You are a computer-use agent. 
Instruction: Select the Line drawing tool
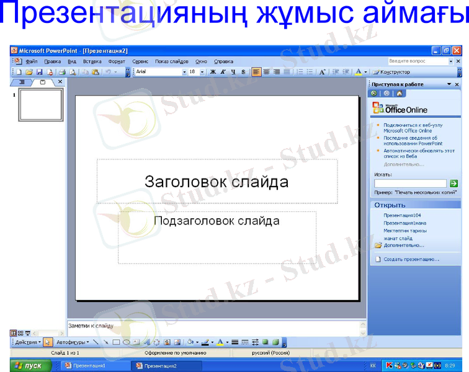(x=96, y=342)
